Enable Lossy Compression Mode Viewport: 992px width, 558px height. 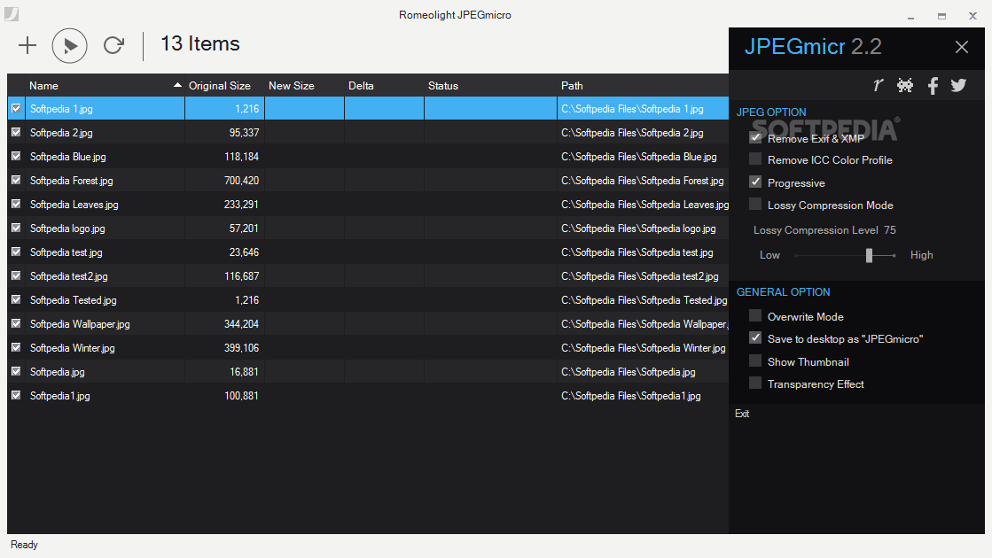click(755, 204)
